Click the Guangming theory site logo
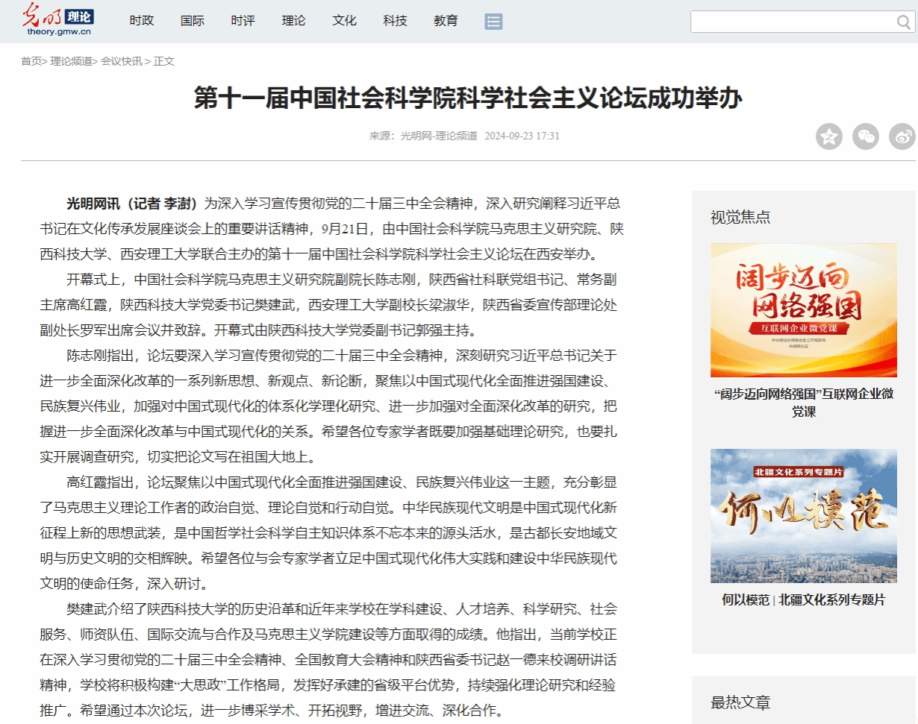The width and height of the screenshot is (918, 724). click(57, 20)
